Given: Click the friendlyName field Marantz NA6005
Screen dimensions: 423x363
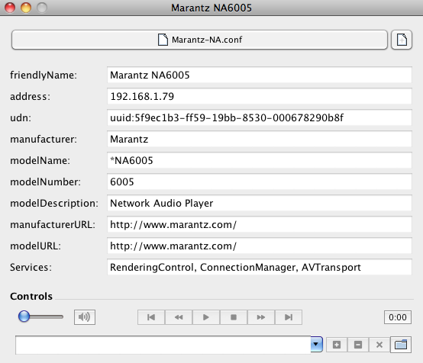Looking at the screenshot, I should [260, 75].
